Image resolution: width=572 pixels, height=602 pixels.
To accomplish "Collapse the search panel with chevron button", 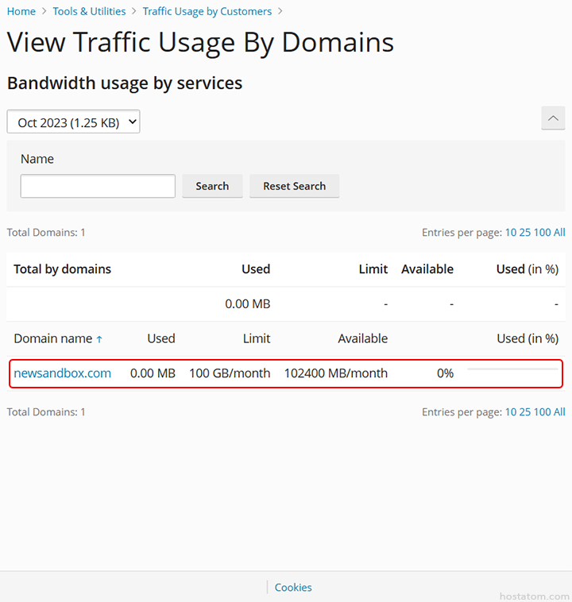I will click(553, 118).
